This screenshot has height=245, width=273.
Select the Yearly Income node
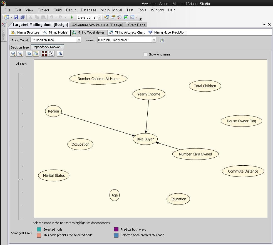pos(149,94)
